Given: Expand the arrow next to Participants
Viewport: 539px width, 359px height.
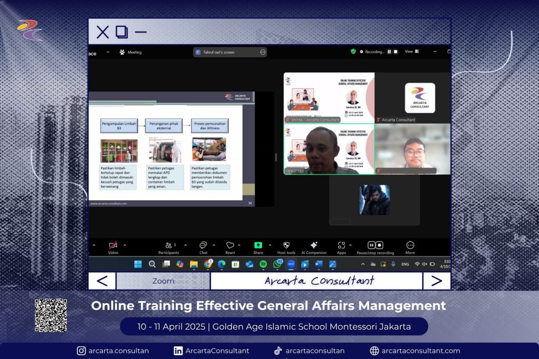Looking at the screenshot, I should click(185, 245).
